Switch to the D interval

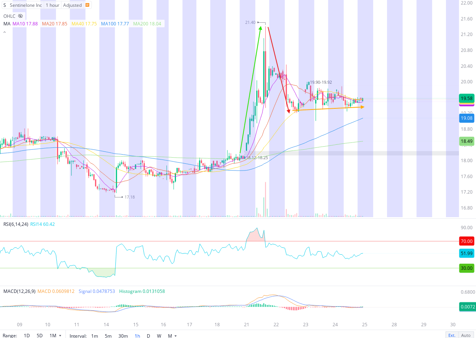tap(148, 336)
